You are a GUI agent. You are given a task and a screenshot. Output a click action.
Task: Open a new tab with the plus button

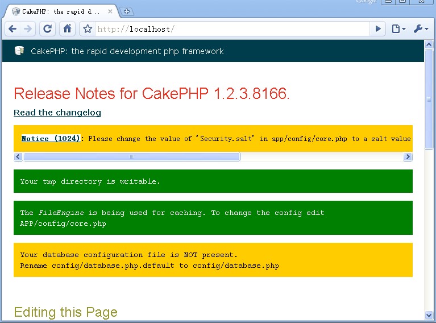coord(127,11)
